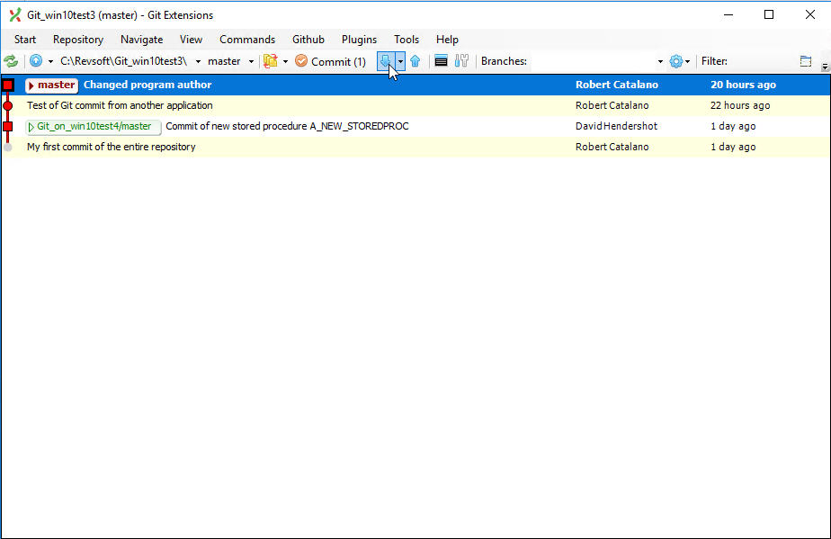Open the Plugins menu

click(359, 40)
